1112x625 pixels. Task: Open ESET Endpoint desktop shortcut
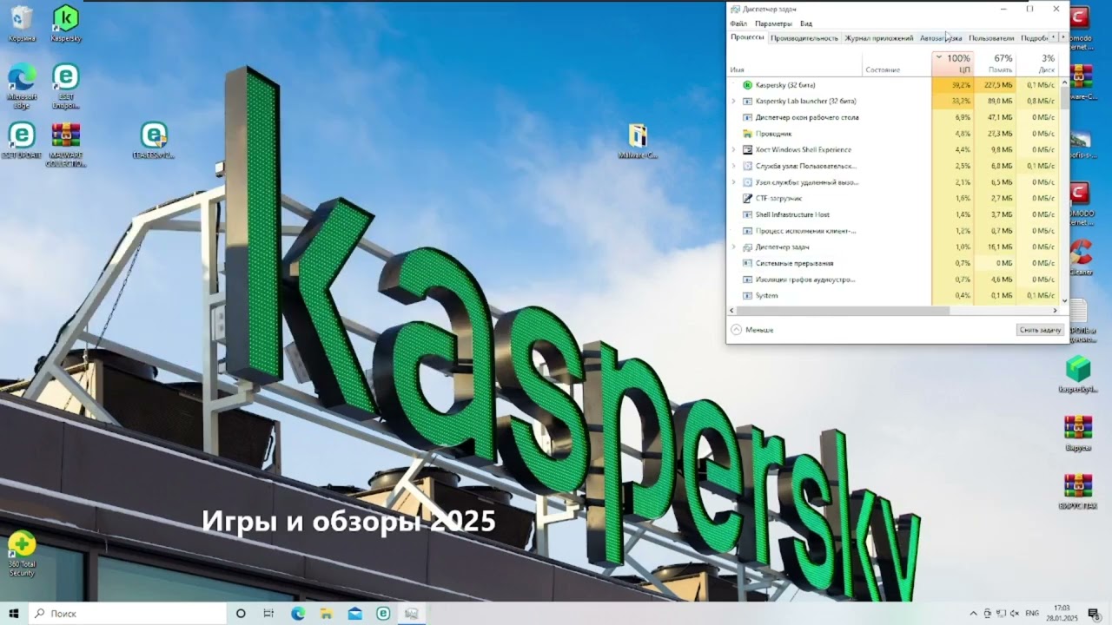[x=66, y=86]
